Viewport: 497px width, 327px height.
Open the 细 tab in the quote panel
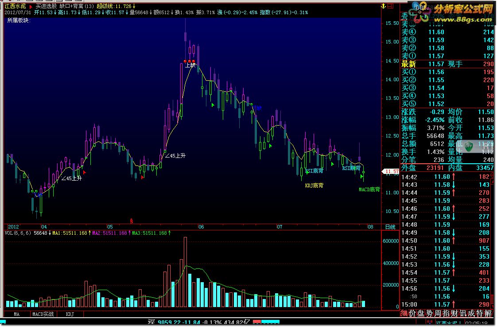pos(404,313)
